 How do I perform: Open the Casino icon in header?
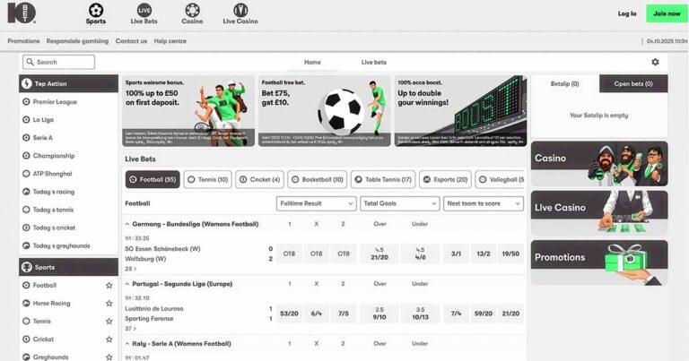192,10
